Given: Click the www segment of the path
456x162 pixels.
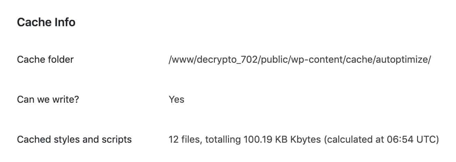Looking at the screenshot, I should point(181,60).
